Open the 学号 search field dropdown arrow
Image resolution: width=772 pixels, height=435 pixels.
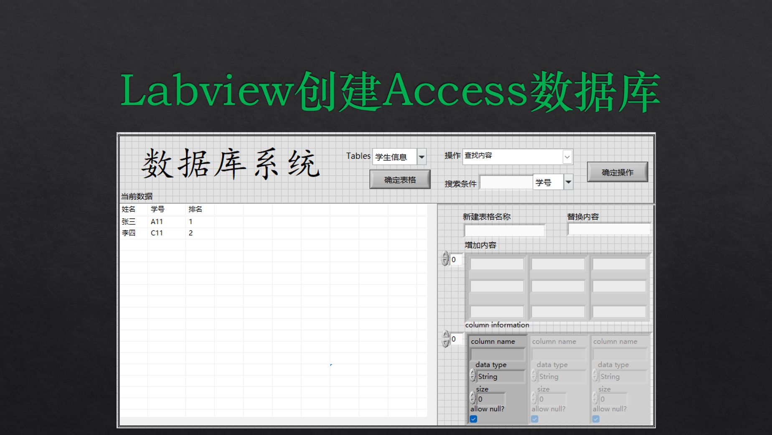click(x=568, y=182)
